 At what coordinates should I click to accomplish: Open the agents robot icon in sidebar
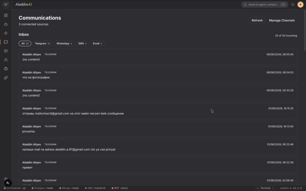pos(6,24)
